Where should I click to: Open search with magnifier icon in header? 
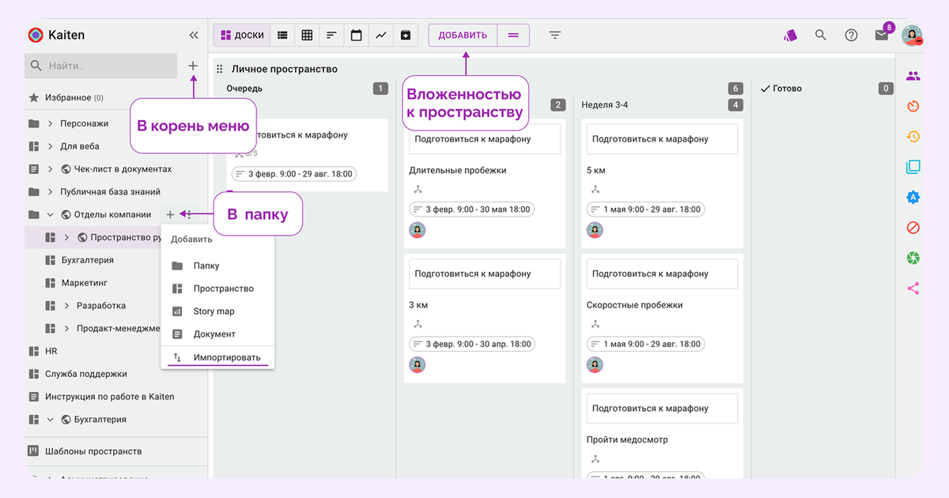[x=821, y=35]
